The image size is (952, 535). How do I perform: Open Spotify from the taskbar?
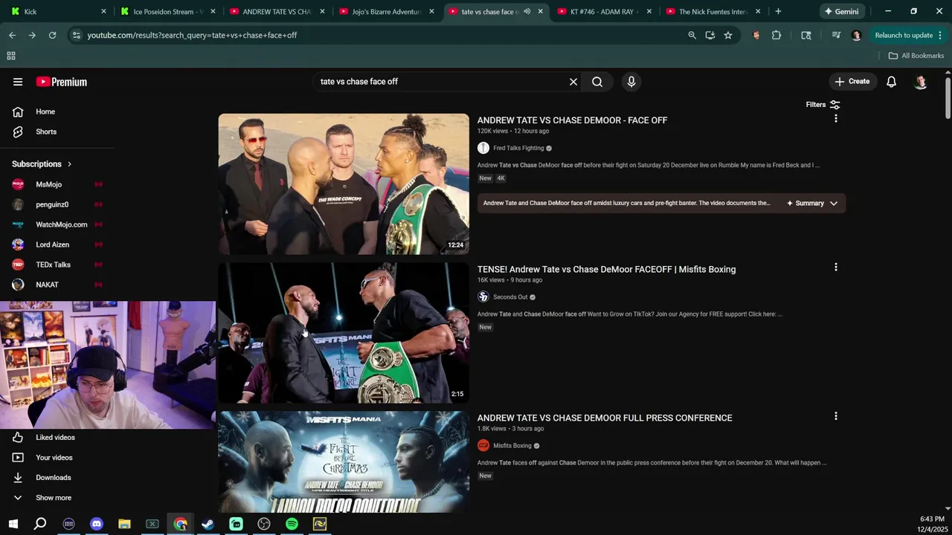click(x=292, y=524)
